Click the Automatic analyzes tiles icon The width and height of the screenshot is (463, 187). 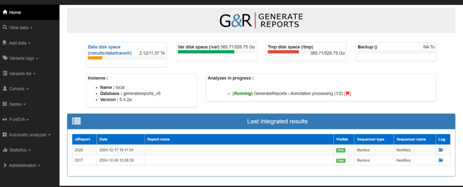click(5, 135)
